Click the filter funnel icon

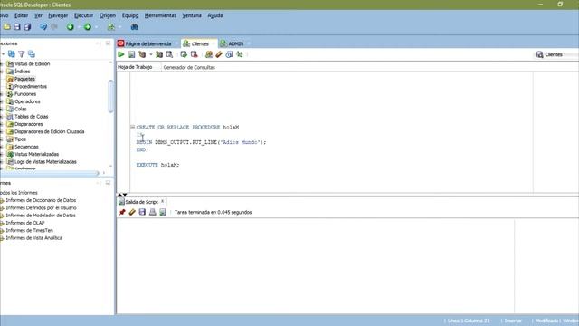(x=22, y=54)
